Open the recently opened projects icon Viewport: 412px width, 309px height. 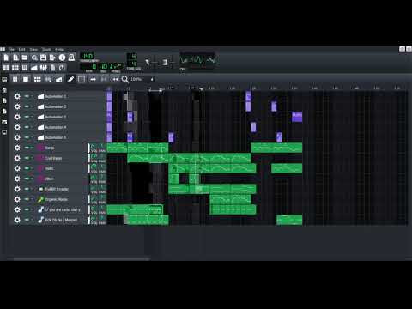[x=34, y=58]
